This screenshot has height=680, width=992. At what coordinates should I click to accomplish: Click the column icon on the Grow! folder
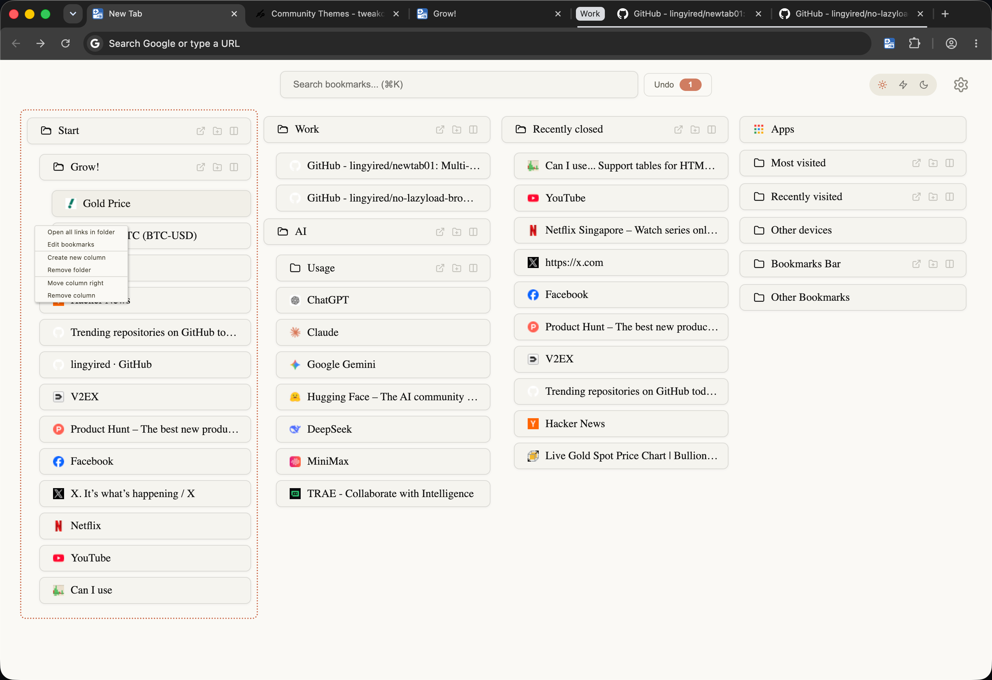point(234,167)
